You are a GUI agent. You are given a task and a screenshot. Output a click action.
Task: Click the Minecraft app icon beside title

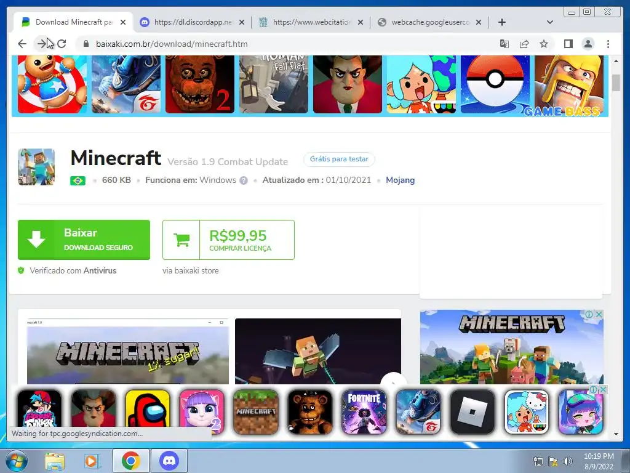36,167
